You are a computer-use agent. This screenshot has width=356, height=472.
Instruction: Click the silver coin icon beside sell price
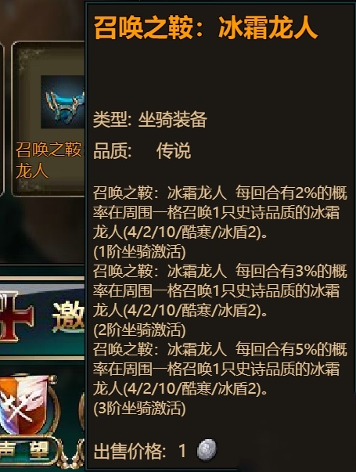pos(207,450)
